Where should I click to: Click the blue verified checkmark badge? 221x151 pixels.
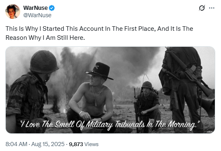52,8
